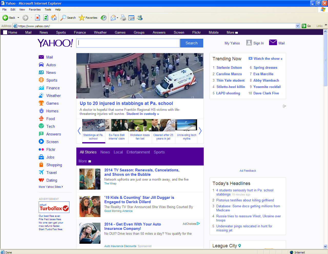Show next stories with right carousel chevron
Viewport: 328px width, 254px height.
[x=200, y=131]
